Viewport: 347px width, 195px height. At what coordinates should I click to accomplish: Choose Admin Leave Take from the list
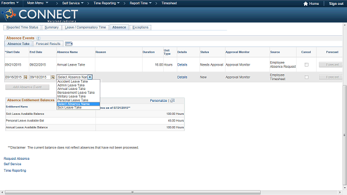click(78, 86)
